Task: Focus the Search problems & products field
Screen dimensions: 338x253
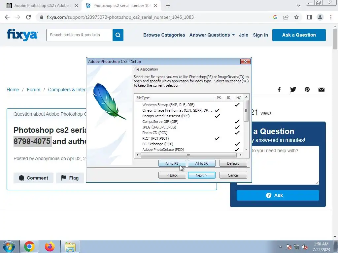Action: (x=79, y=35)
